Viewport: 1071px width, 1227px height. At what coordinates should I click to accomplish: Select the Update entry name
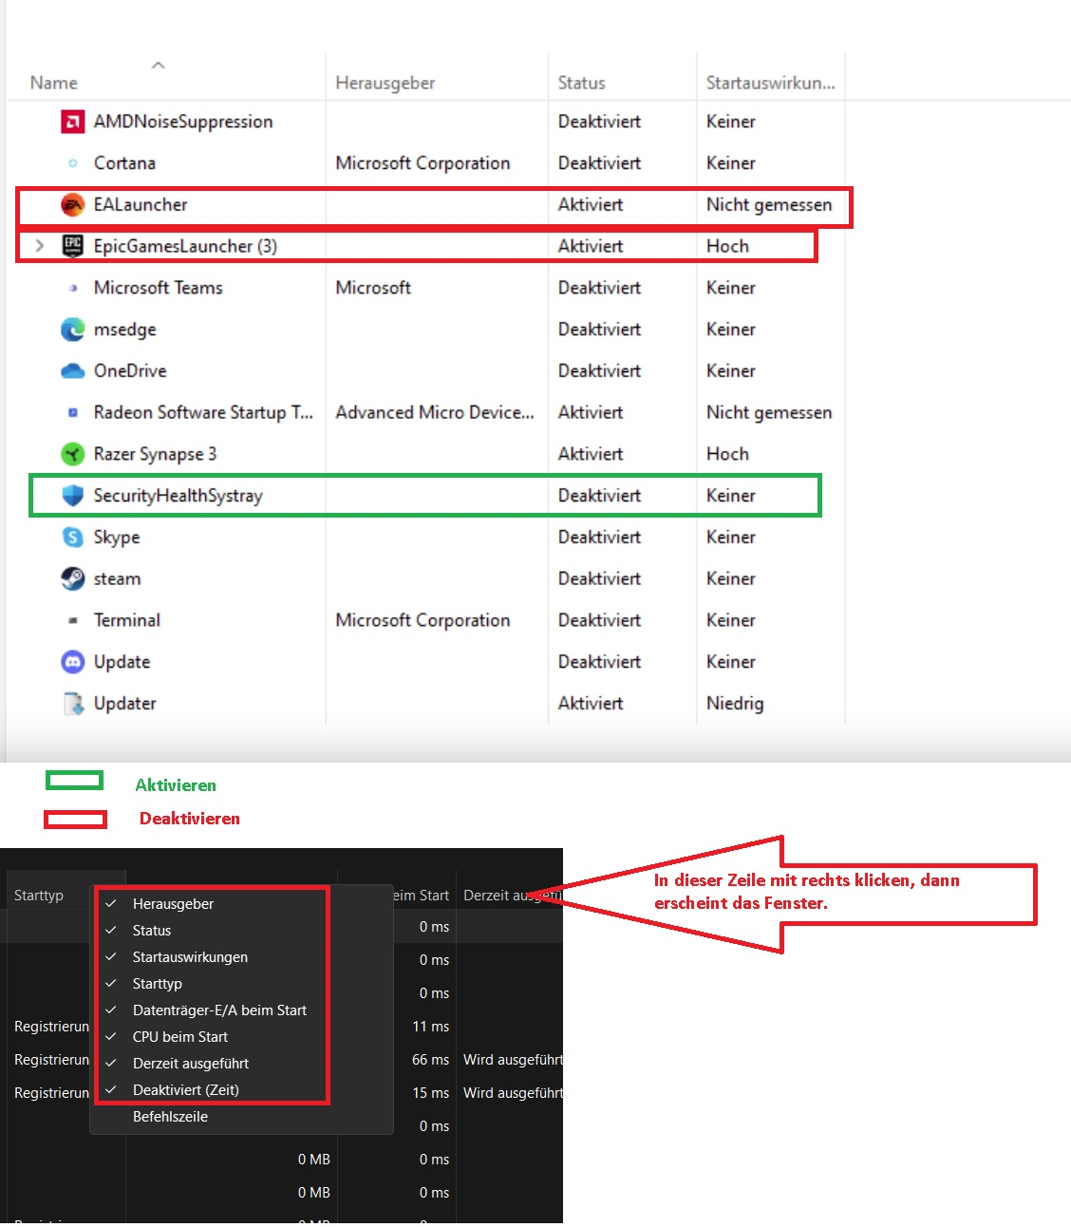click(122, 662)
